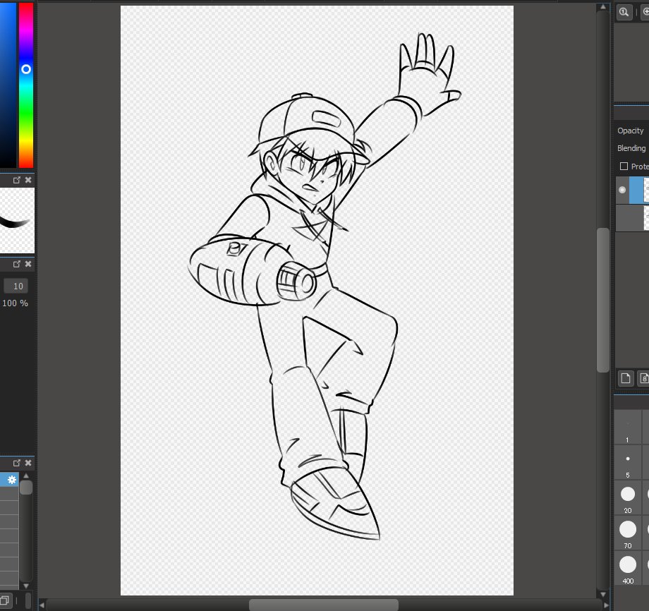Image resolution: width=649 pixels, height=611 pixels.
Task: Click the Opacity label in layer panel
Action: coord(631,131)
